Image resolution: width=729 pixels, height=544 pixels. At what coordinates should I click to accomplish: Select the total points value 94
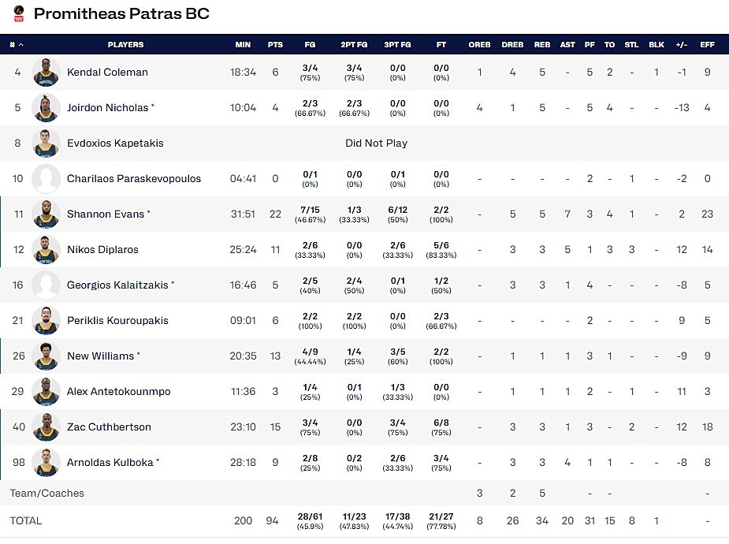tap(272, 521)
